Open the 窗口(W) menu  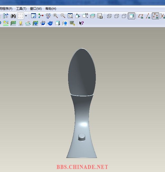36,9
